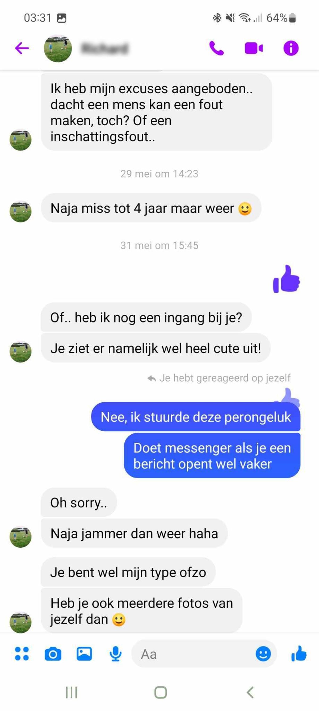Tap the Android home navigation button
This screenshot has width=319, height=711.
tap(161, 692)
